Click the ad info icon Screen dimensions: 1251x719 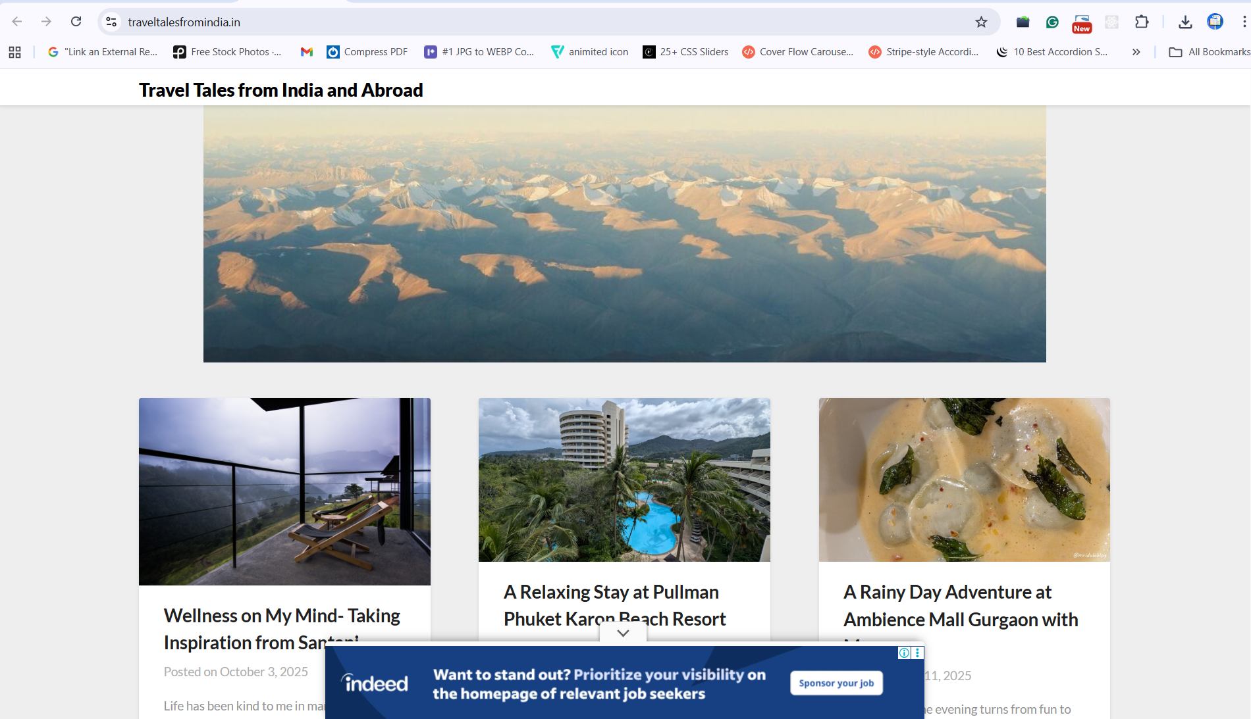pyautogui.click(x=904, y=653)
